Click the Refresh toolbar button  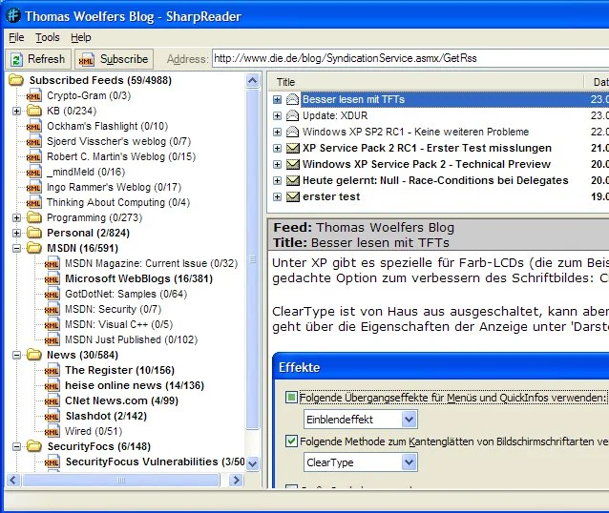38,59
